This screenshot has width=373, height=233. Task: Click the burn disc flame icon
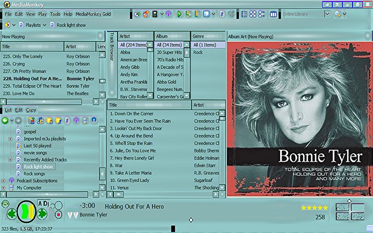pos(146,14)
